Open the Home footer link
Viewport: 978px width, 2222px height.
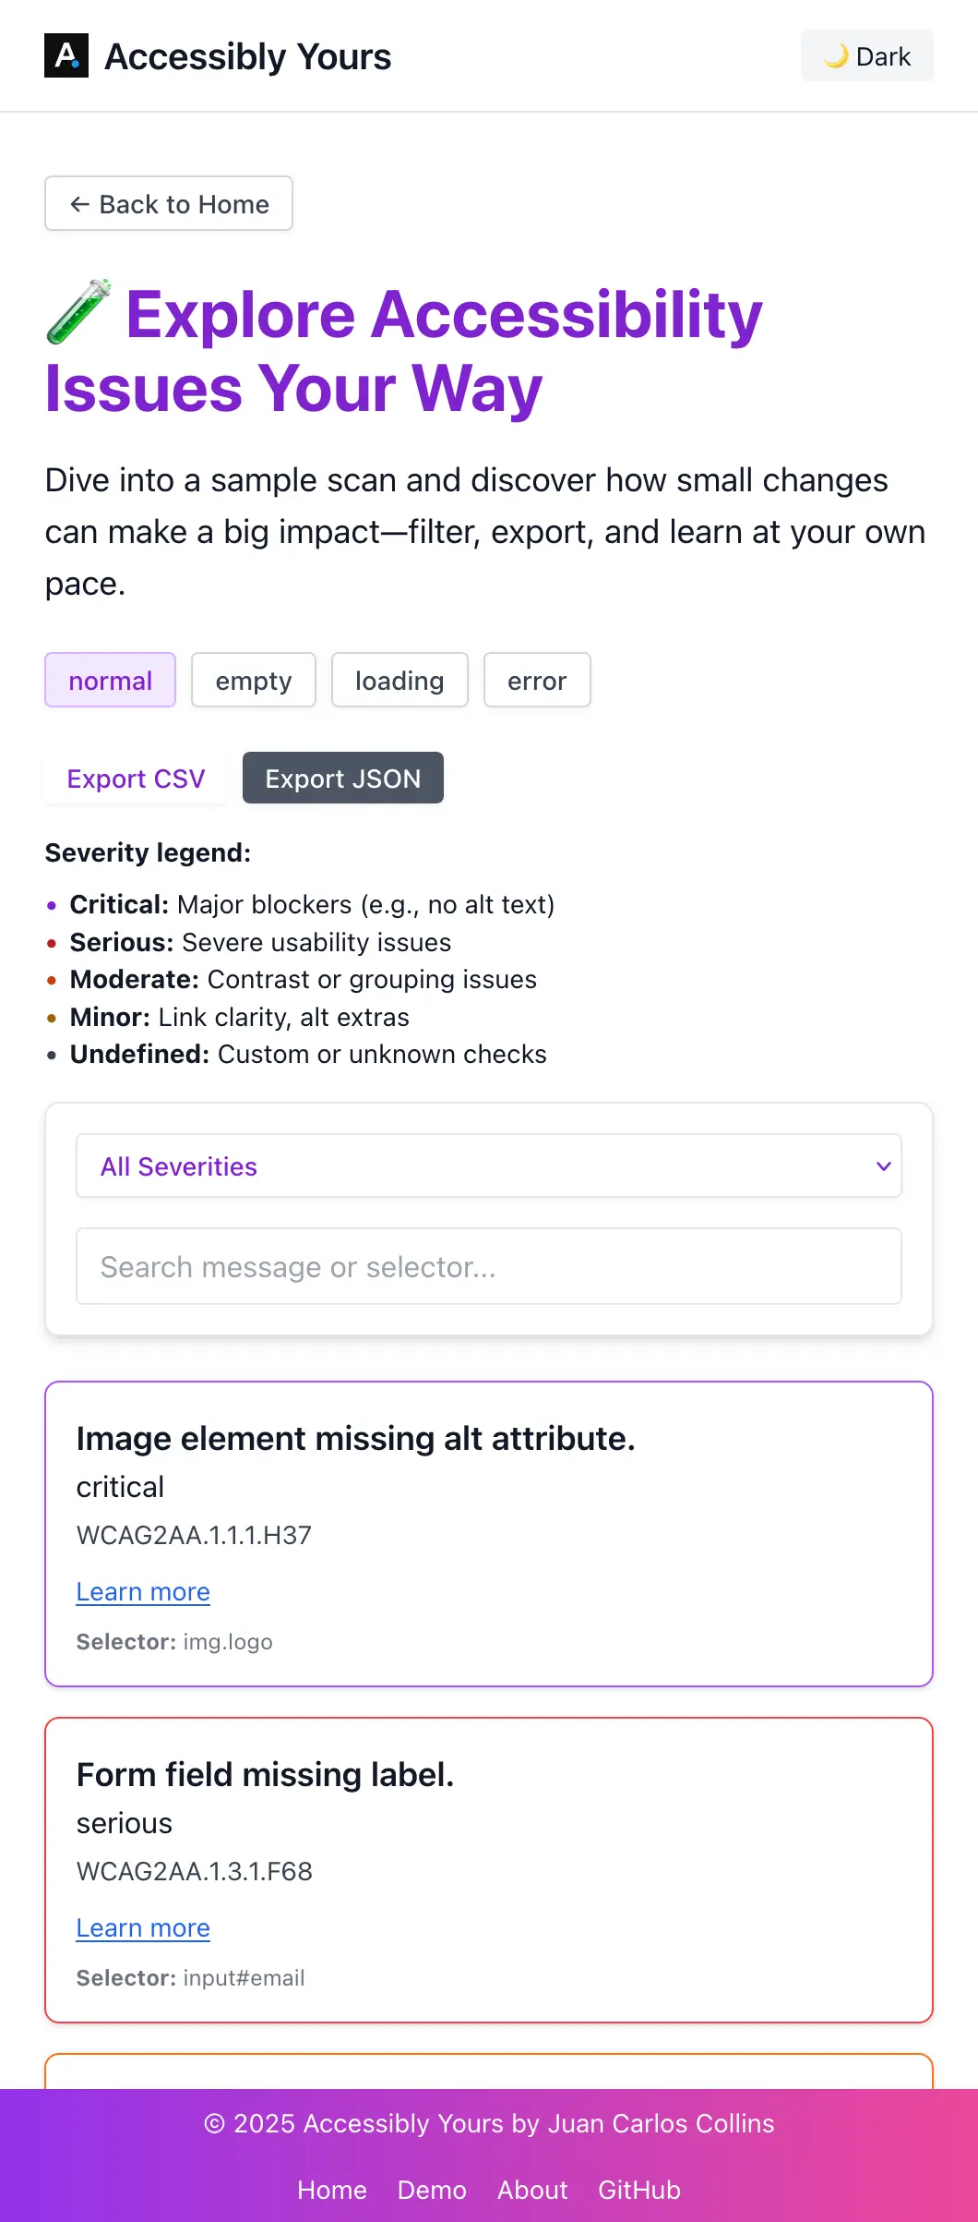tap(332, 2190)
